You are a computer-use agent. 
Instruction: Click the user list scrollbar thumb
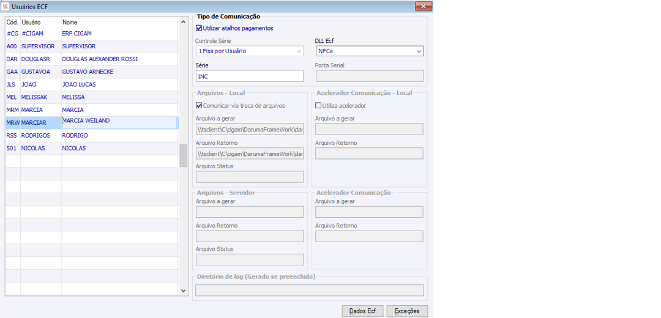point(183,155)
